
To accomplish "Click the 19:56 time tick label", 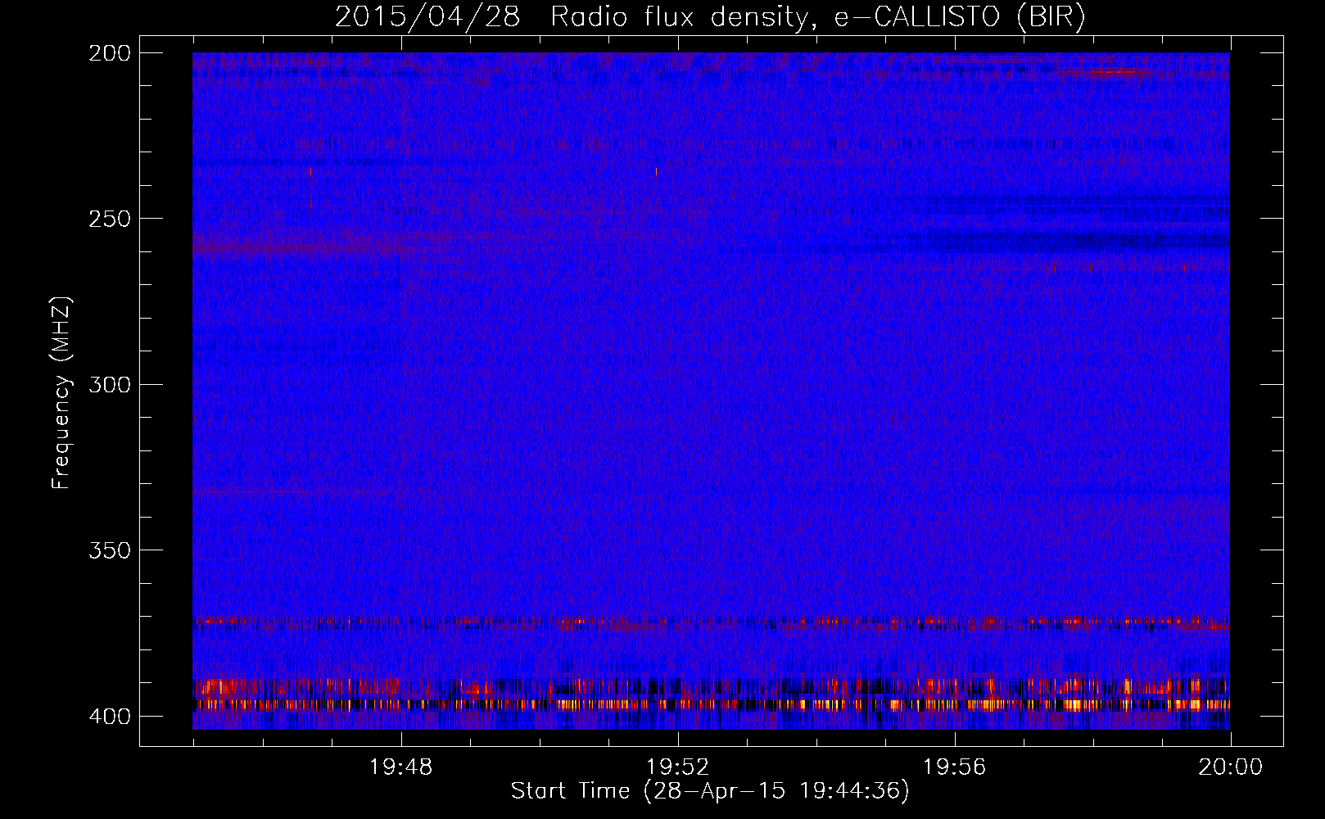I will click(x=954, y=767).
